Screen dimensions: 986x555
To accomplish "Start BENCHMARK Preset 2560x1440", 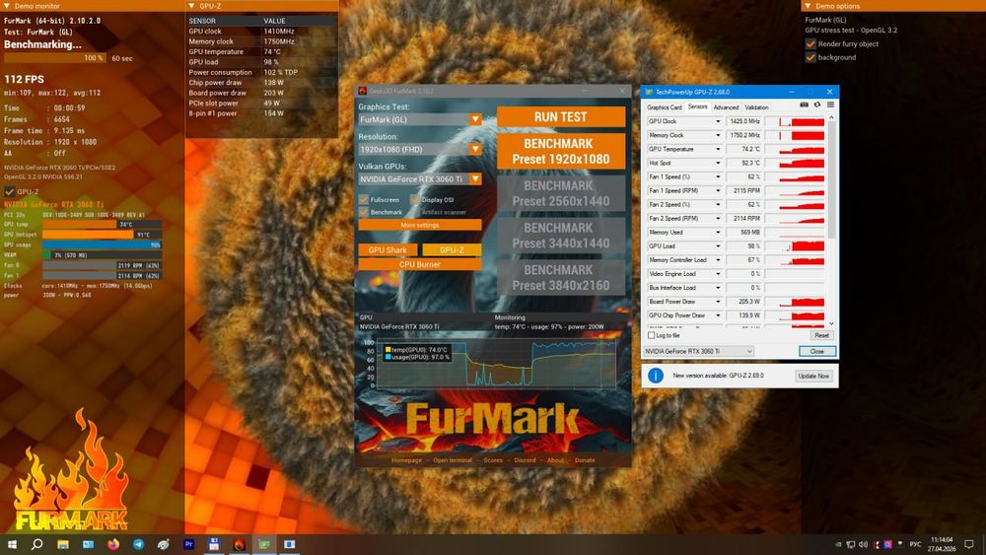I will tap(561, 193).
